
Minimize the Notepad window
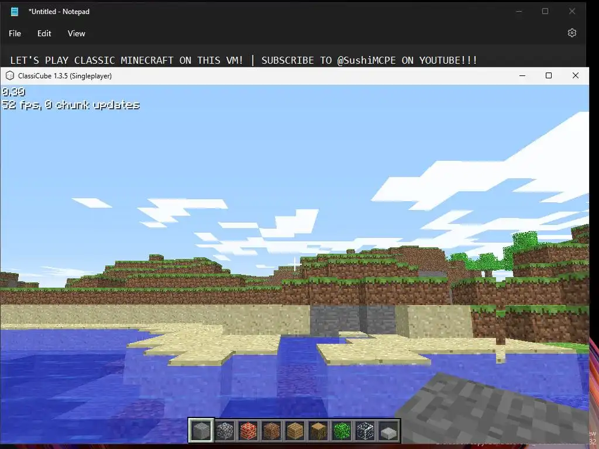tap(519, 12)
